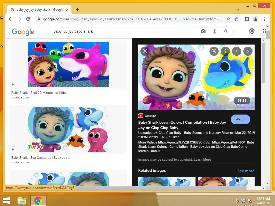Start voice search with microphone icon
275x206 pixels.
(214, 31)
